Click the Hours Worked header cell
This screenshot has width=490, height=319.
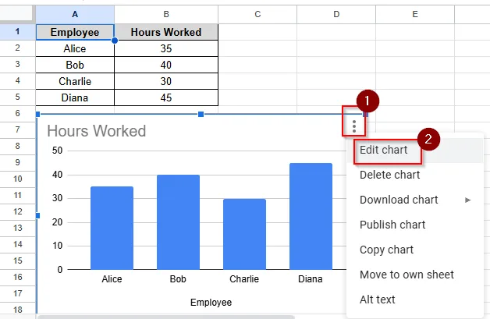click(x=166, y=32)
